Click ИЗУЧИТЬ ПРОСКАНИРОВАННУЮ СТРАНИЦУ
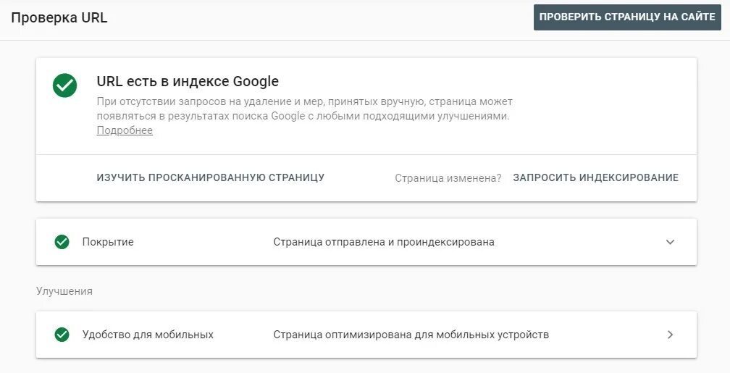730x373 pixels. click(x=210, y=177)
